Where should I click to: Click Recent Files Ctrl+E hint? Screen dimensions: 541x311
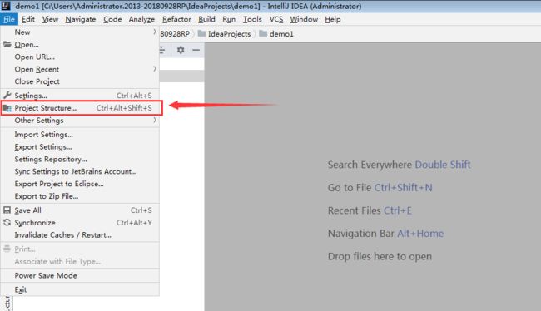(370, 210)
